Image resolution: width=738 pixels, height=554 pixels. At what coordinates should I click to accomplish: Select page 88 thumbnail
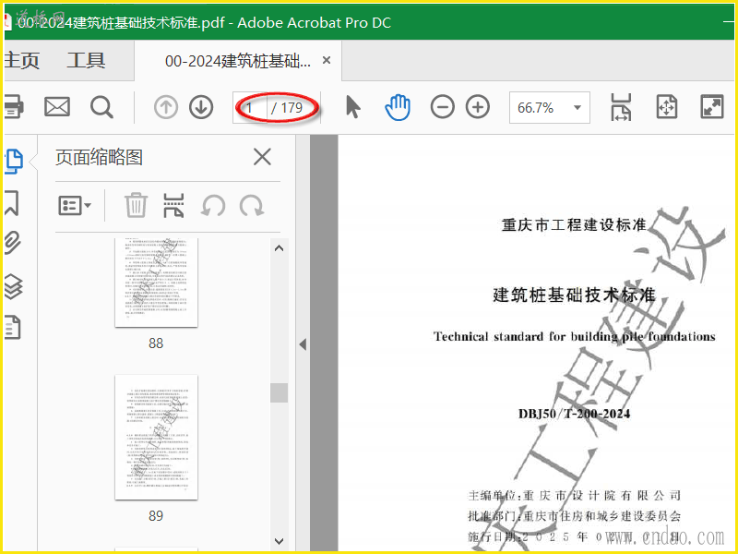156,283
